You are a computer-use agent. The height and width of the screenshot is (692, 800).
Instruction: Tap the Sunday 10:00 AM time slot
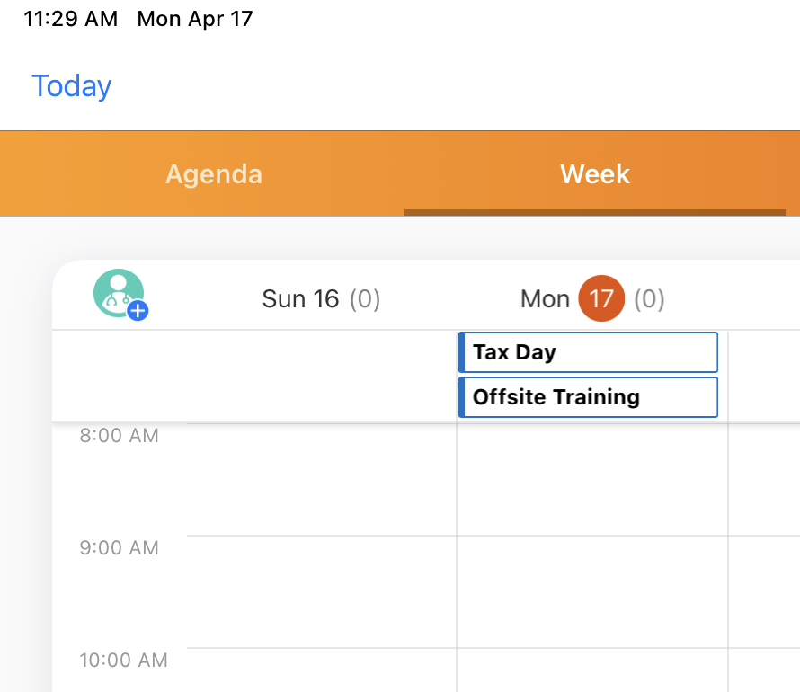coord(322,670)
